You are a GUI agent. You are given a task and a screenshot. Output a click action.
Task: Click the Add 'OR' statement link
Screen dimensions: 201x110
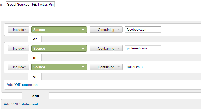(x=23, y=85)
